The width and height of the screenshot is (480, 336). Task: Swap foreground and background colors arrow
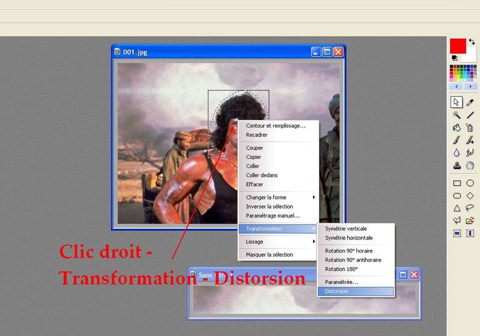pos(472,41)
